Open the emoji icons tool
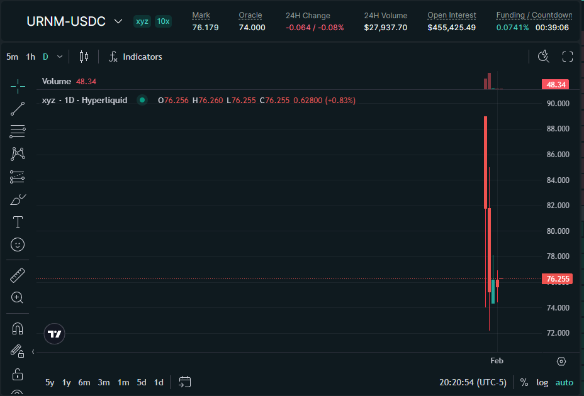 pyautogui.click(x=18, y=245)
